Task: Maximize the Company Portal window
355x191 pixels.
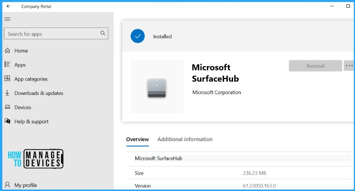Action: click(348, 6)
